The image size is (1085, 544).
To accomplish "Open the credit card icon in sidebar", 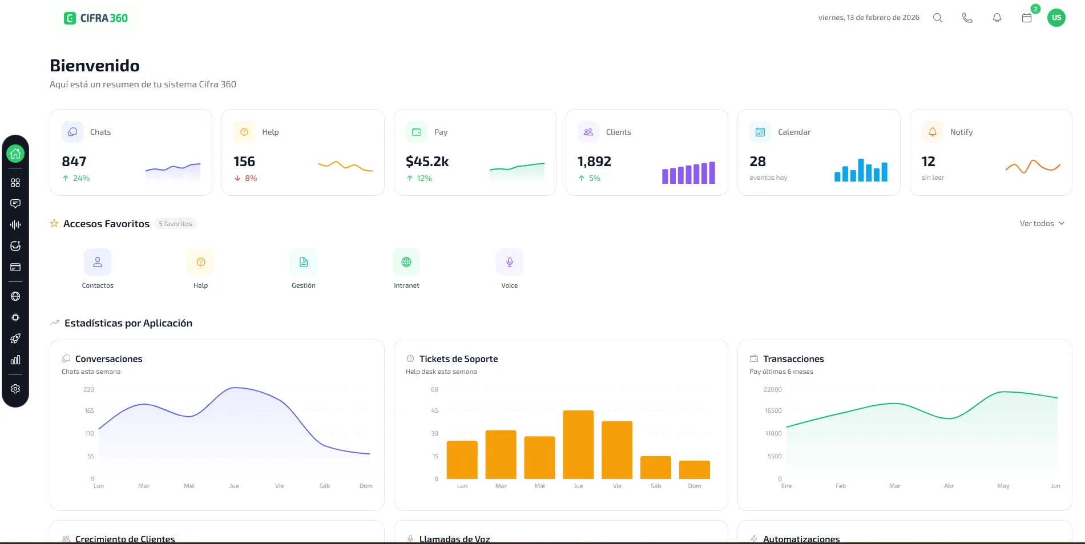I will (x=15, y=267).
